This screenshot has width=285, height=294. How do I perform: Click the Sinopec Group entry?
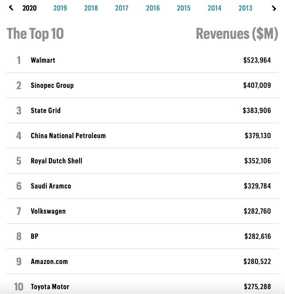coord(52,85)
